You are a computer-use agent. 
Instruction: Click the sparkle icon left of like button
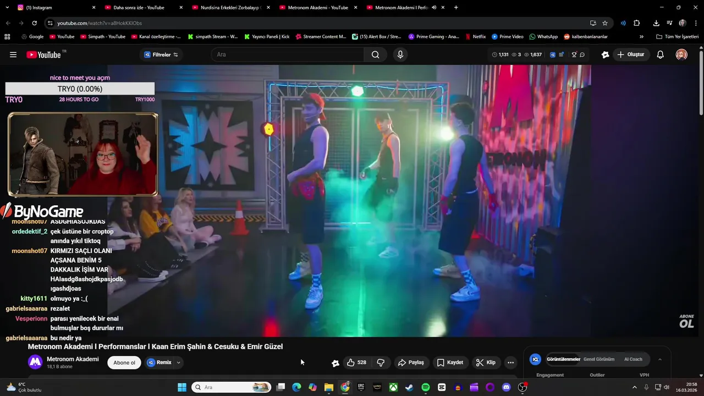(x=335, y=363)
